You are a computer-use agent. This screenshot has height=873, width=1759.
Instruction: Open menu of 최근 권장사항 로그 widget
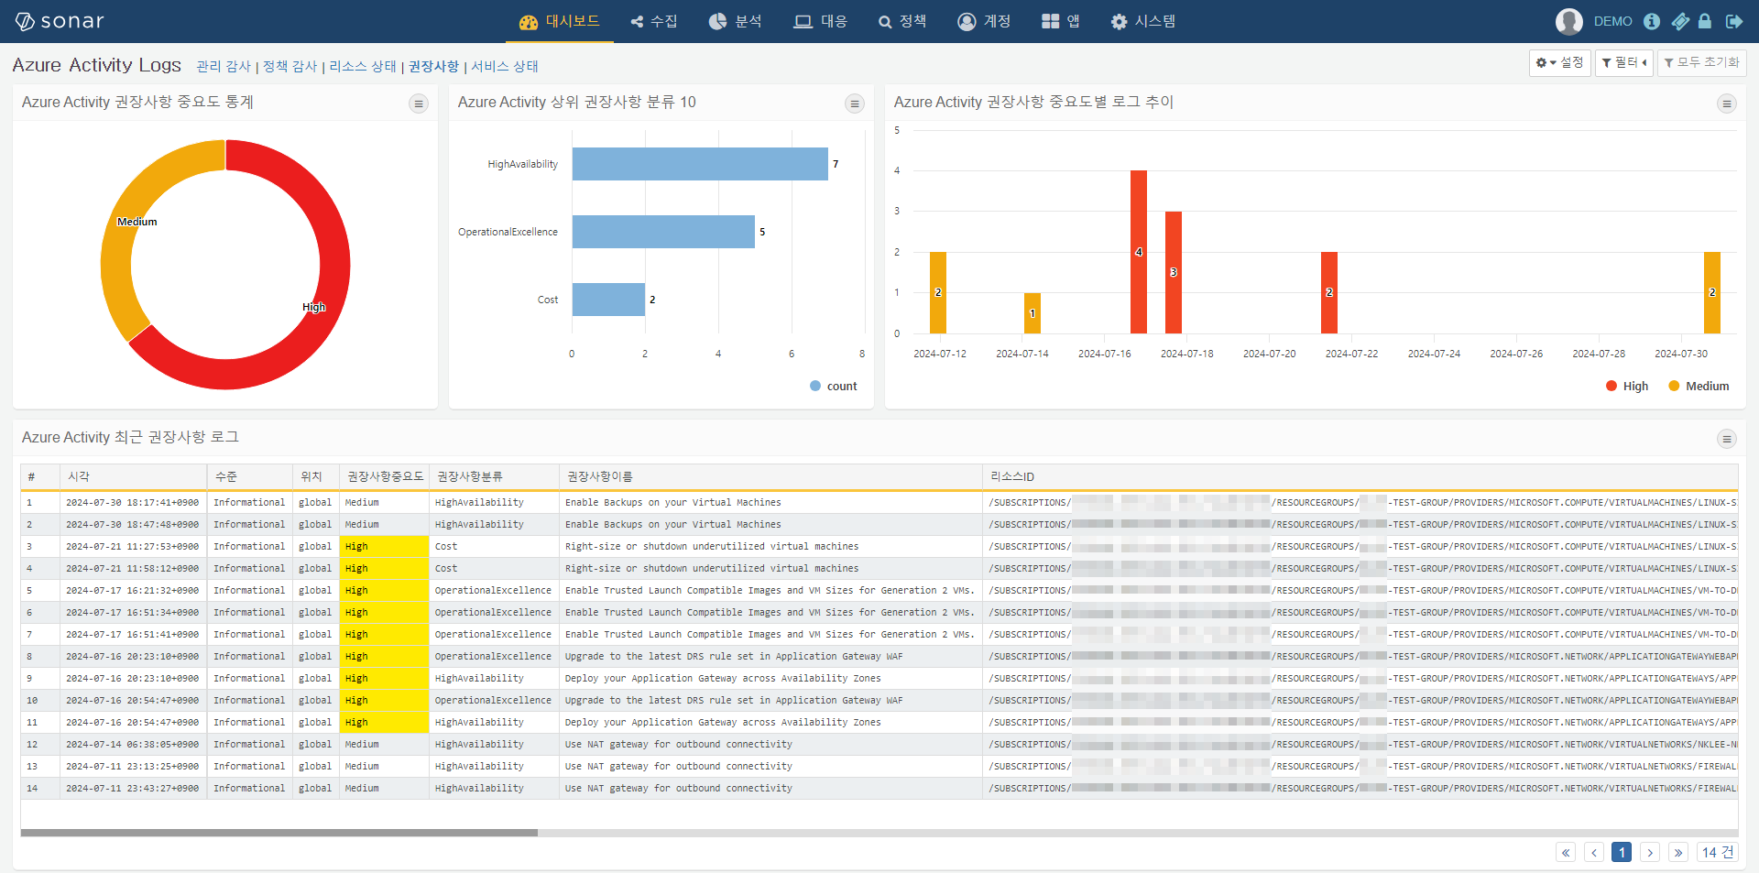point(1727,439)
